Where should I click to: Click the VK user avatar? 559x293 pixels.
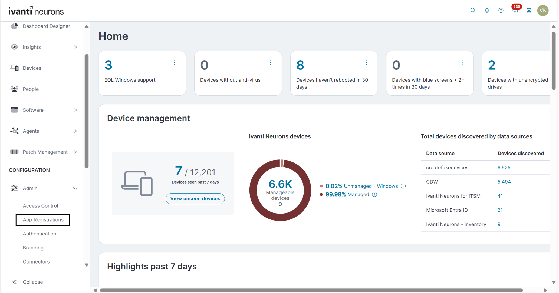(543, 11)
